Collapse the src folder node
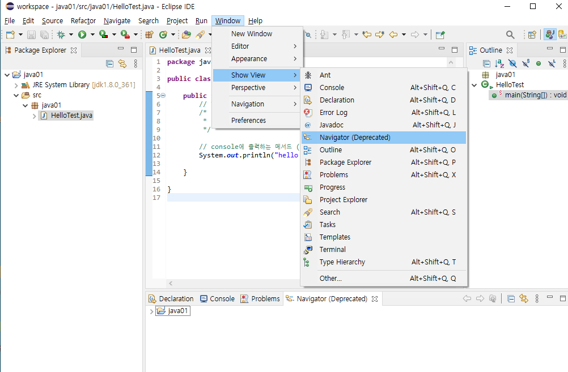The image size is (568, 372). (x=16, y=96)
